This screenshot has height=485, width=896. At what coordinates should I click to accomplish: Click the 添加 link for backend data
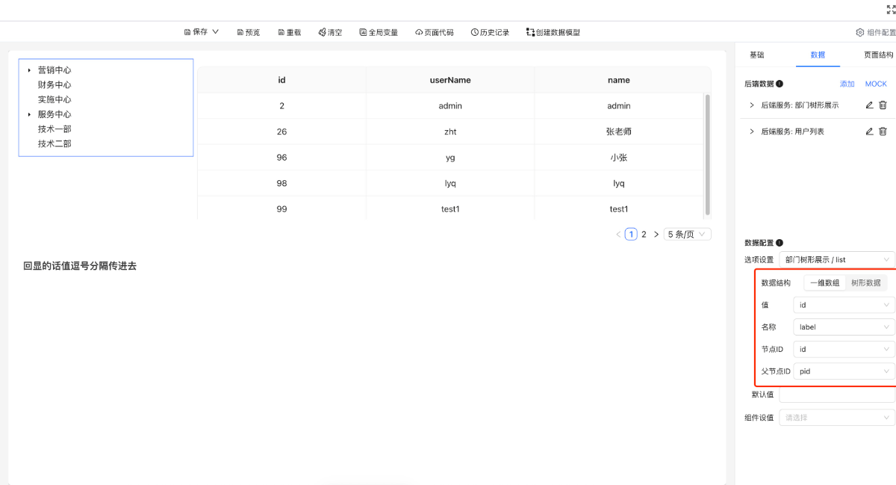click(847, 84)
